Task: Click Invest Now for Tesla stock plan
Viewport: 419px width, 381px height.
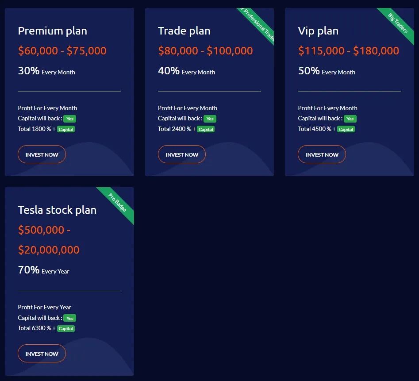Action: (x=42, y=354)
